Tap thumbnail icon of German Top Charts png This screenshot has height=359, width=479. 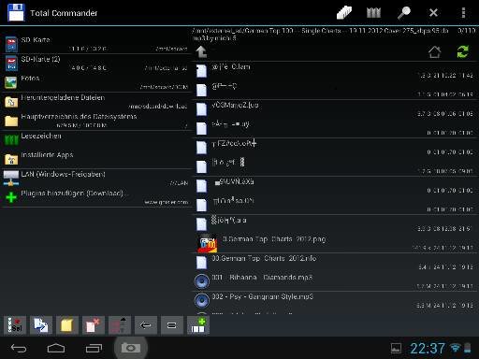point(207,243)
